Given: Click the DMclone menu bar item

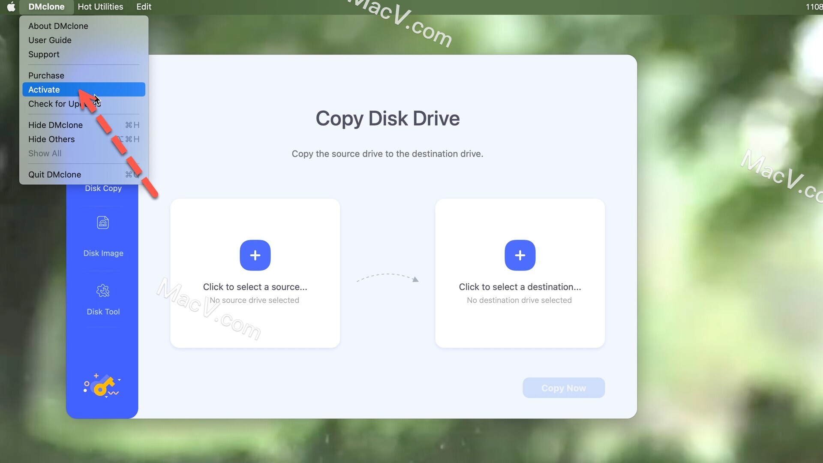Looking at the screenshot, I should [x=46, y=7].
